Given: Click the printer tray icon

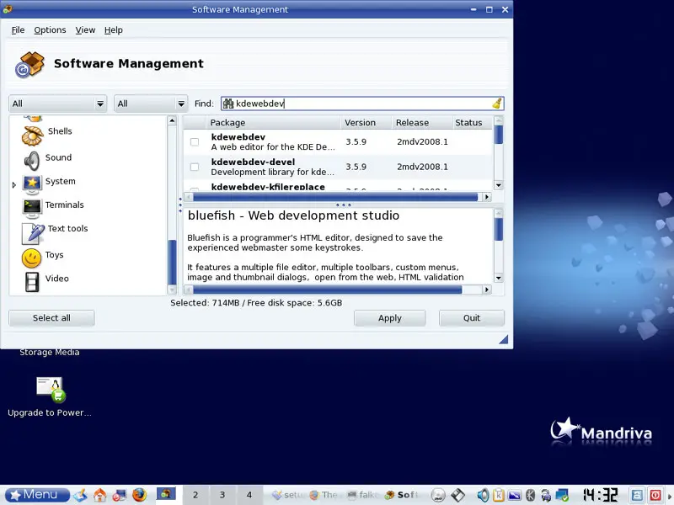Looking at the screenshot, I should (546, 496).
